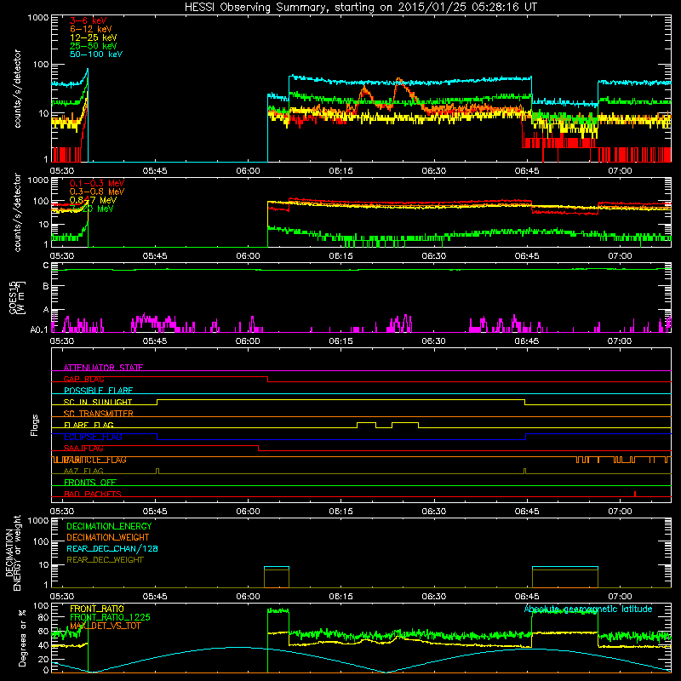Click the red BAD_PACKETS spike near 07:00
The image size is (681, 681).
click(x=635, y=494)
